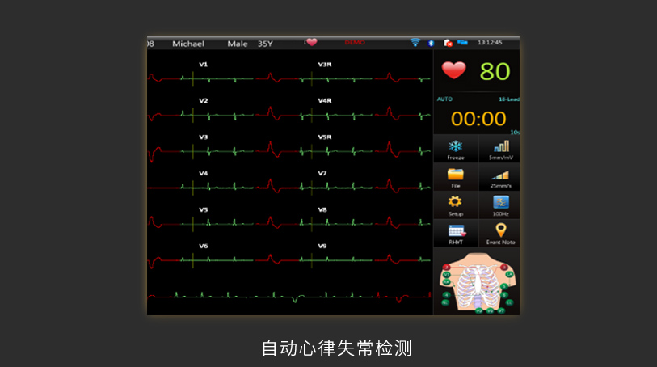Viewport: 657px width, 367px height.
Task: Click the patient age 35Y
Action: [265, 44]
